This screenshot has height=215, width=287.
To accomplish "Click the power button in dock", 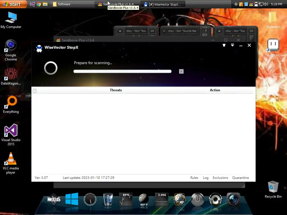I will 198,199.
